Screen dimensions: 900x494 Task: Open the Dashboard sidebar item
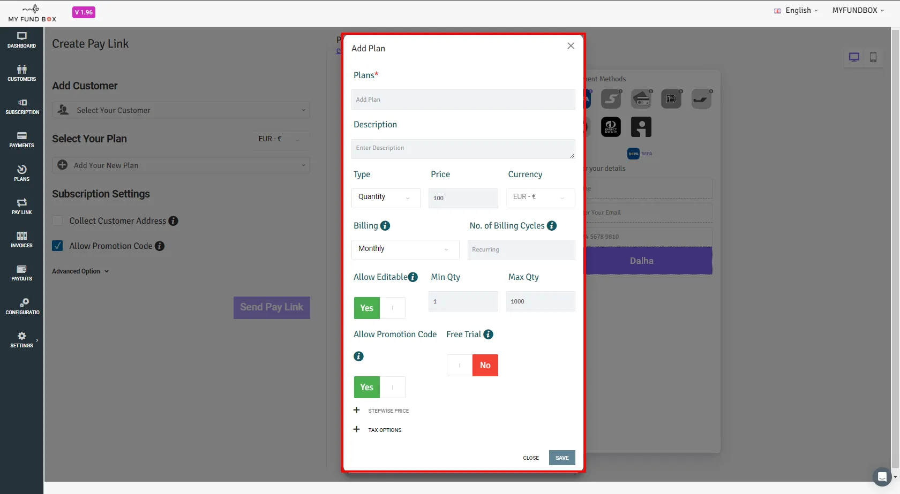(x=21, y=40)
